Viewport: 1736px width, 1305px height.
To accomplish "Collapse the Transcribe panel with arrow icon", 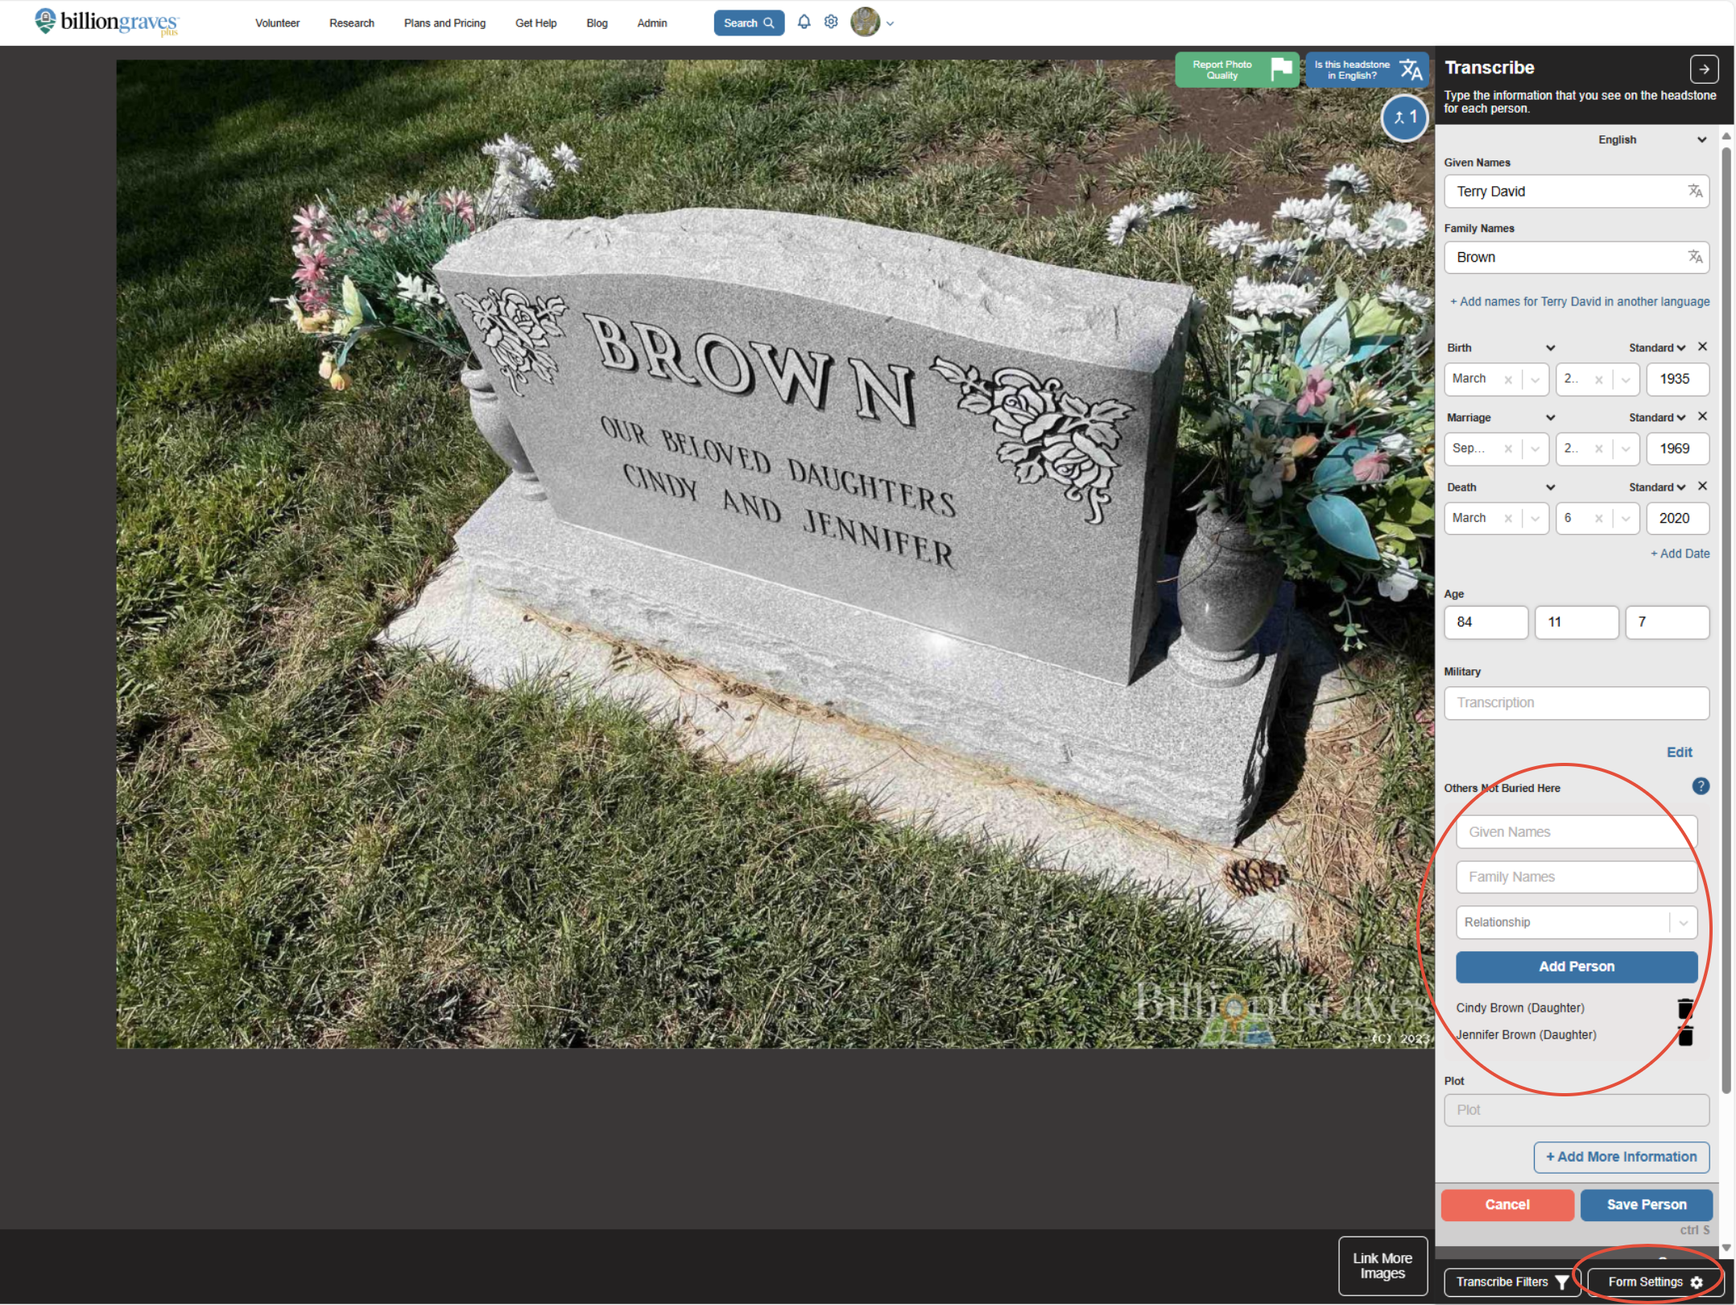I will tap(1704, 69).
